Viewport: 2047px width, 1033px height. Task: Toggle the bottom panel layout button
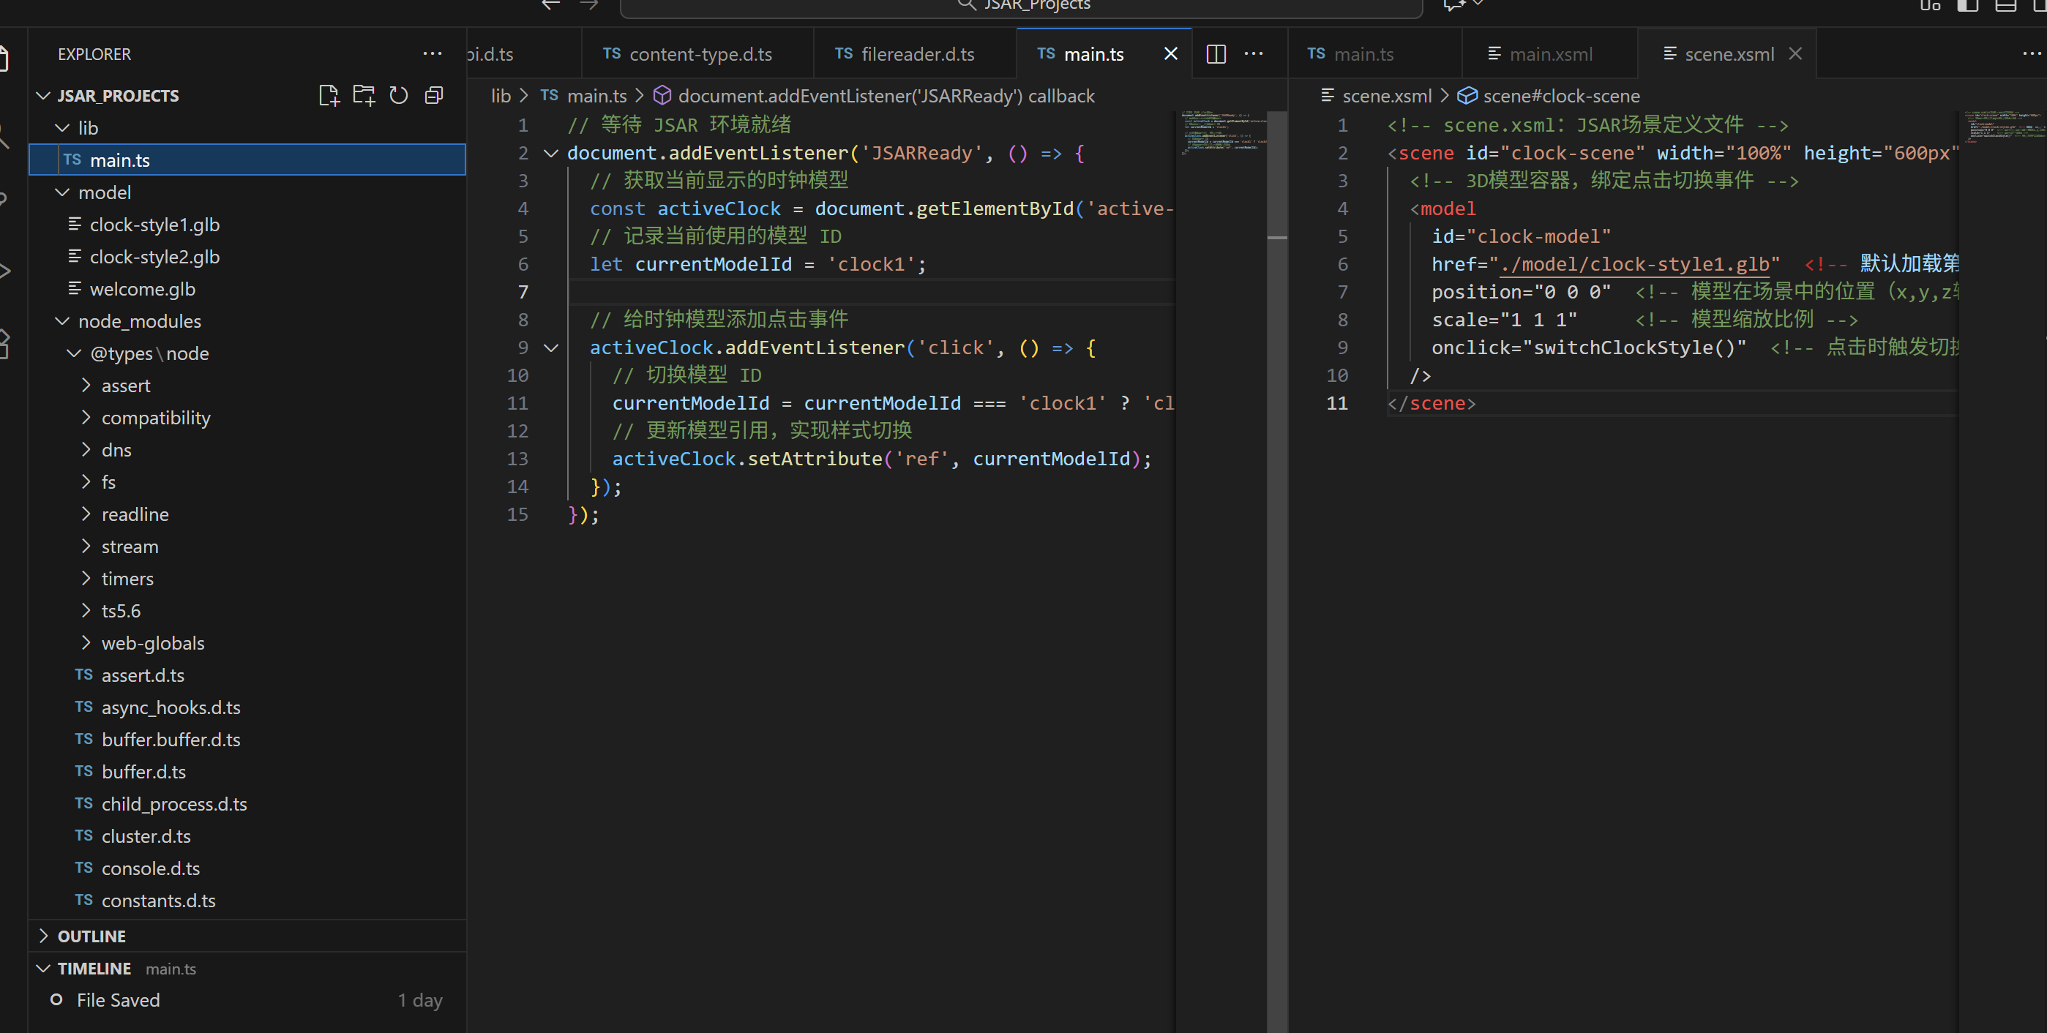coord(2006,5)
